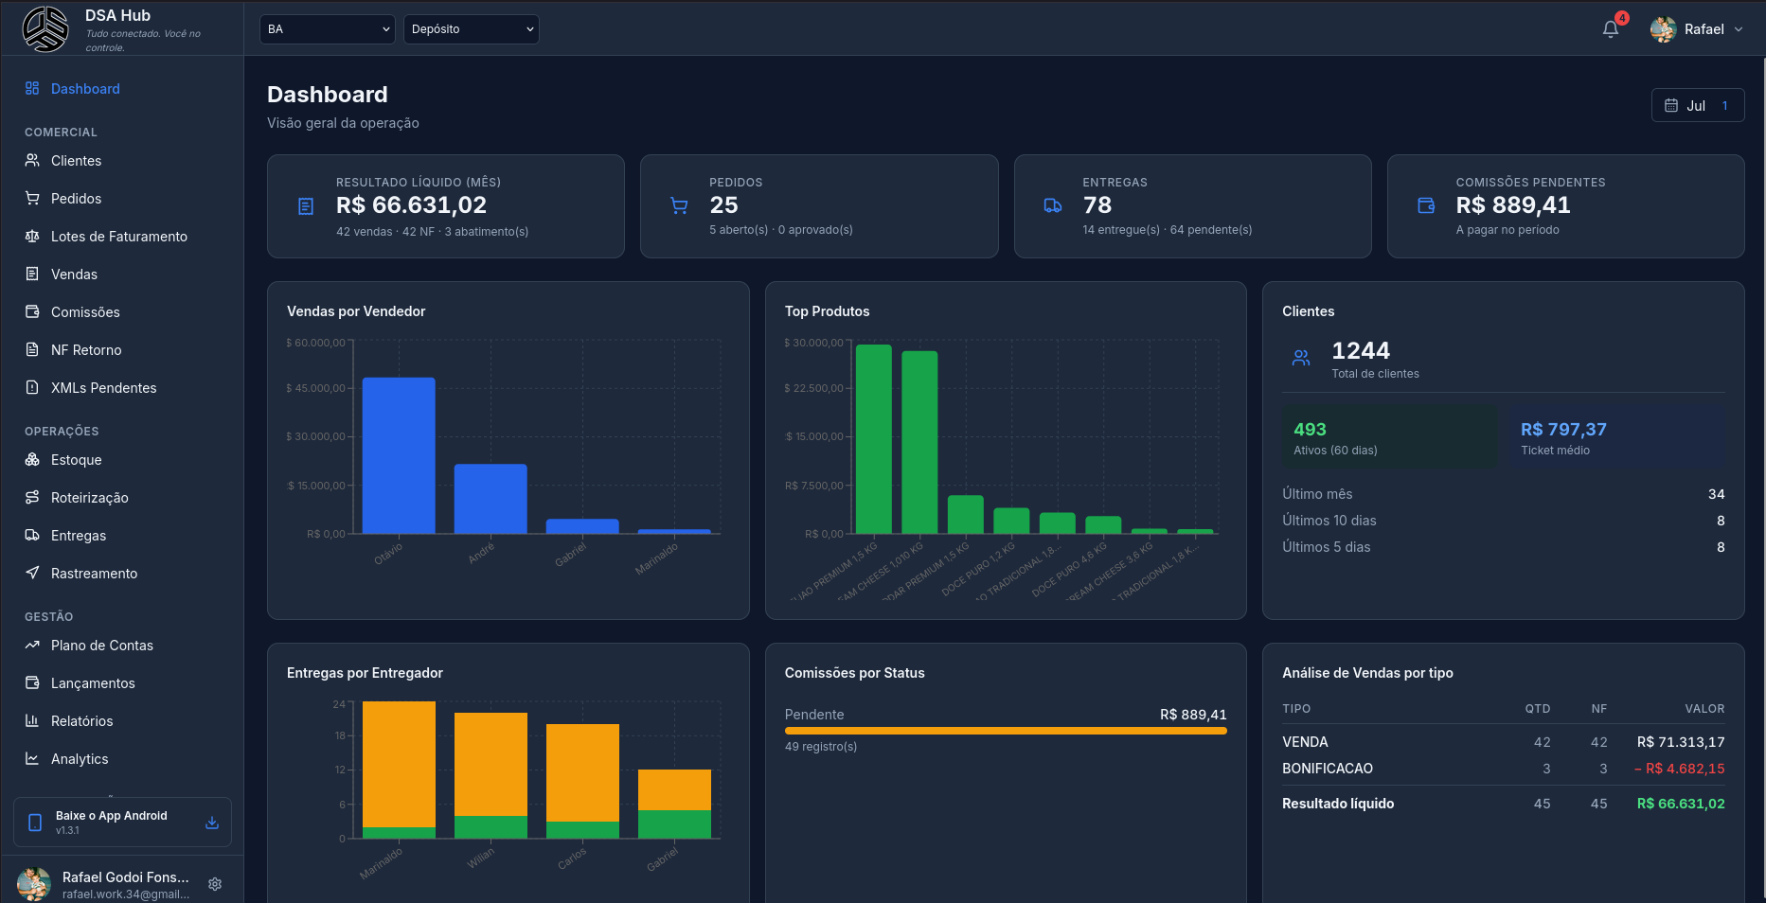The image size is (1766, 903).
Task: Click the Visão geral da operação subtitle
Action: 343,123
